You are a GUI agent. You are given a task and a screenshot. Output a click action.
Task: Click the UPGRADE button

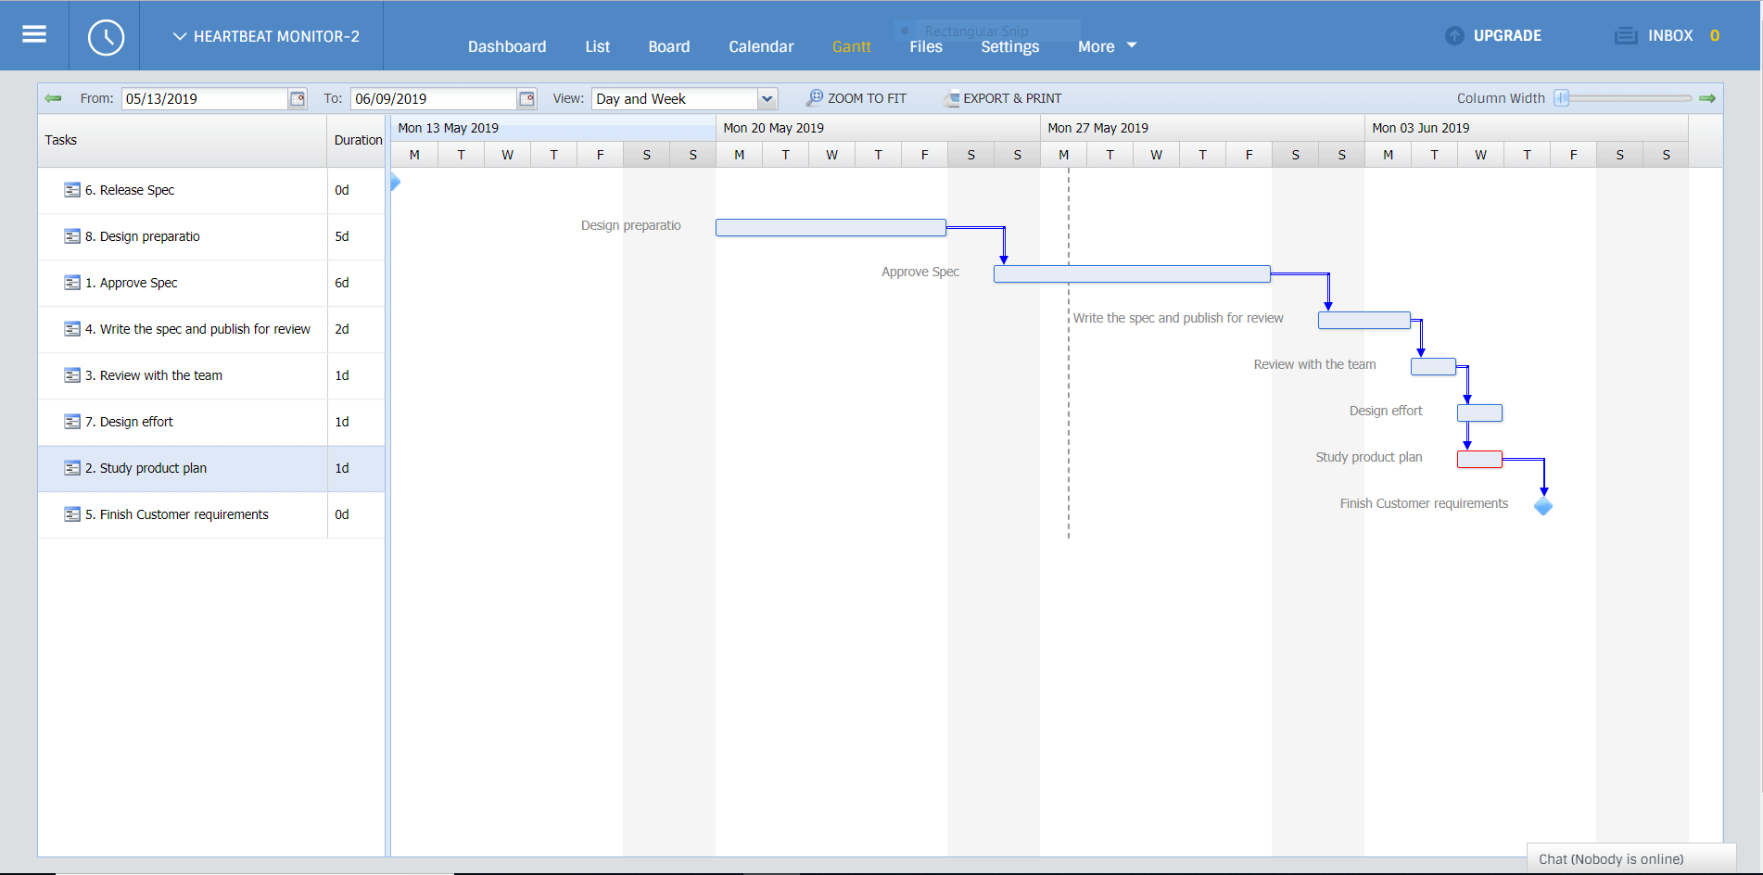click(x=1507, y=35)
